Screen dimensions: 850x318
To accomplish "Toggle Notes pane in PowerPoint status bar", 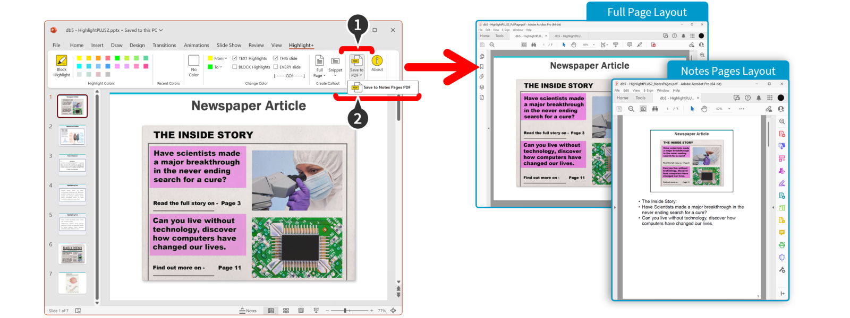I will (248, 311).
